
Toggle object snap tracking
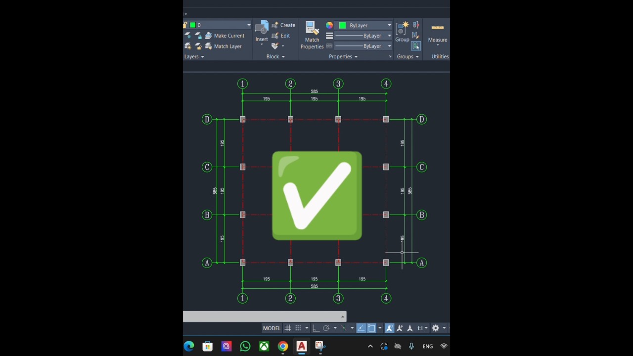click(361, 328)
